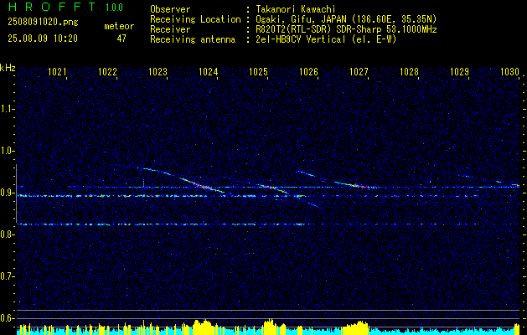Click the 1023 time axis marker
Image resolution: width=527 pixels, height=335 pixels.
click(x=158, y=71)
